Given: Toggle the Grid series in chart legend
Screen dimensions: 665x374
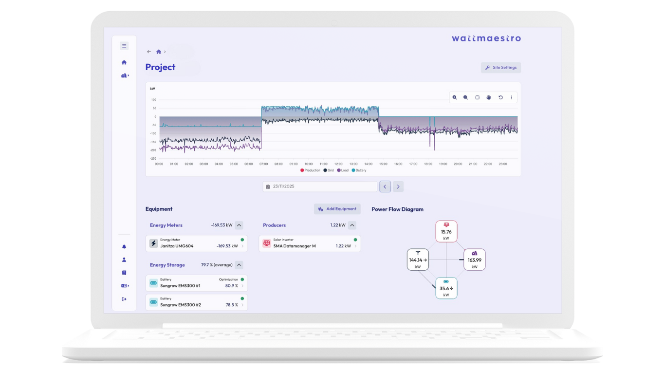Looking at the screenshot, I should click(x=329, y=170).
